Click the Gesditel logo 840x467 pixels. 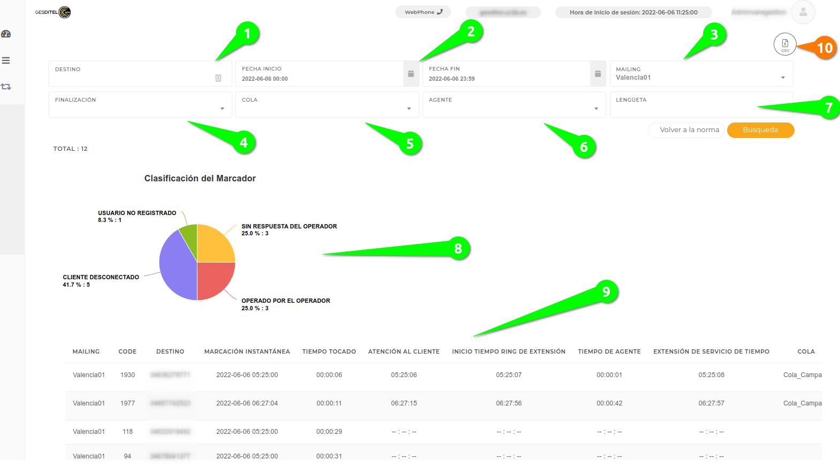(54, 12)
